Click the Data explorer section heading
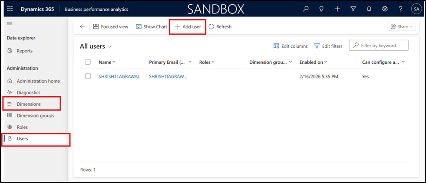 (21, 38)
